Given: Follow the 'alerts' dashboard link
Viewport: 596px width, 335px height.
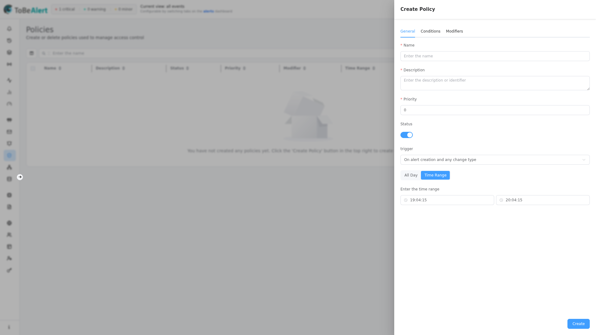Looking at the screenshot, I should pyautogui.click(x=208, y=11).
